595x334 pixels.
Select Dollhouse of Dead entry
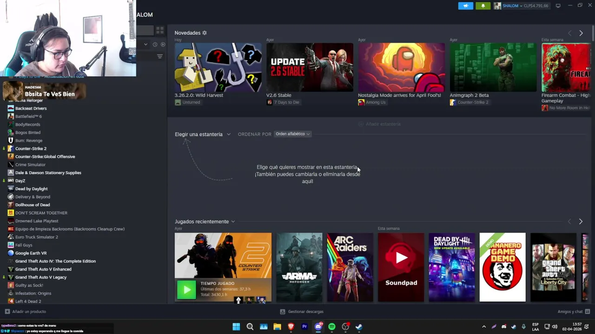(x=33, y=205)
